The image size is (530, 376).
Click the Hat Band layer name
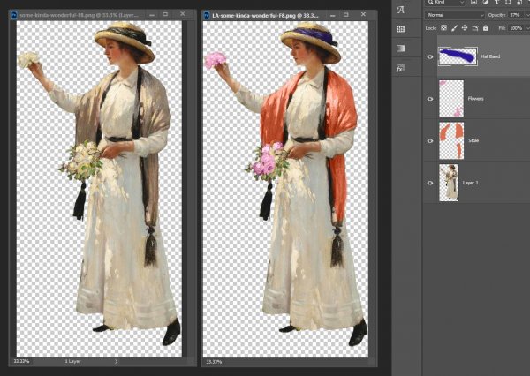point(490,56)
